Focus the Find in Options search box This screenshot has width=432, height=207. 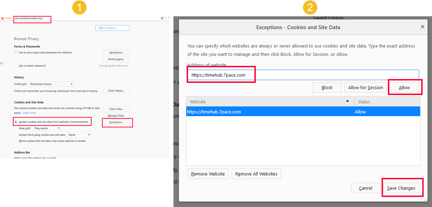tap(112, 28)
